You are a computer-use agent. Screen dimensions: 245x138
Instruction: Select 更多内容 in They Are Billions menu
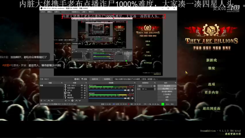(x=211, y=92)
